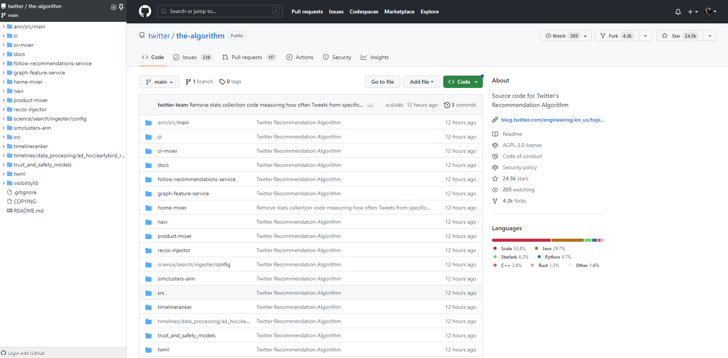Open Marketplace in top navigation
Screen dimensions: 728x358
399,12
